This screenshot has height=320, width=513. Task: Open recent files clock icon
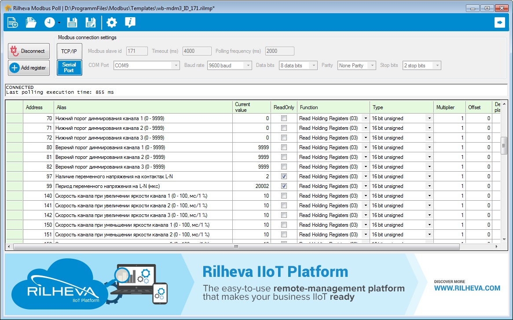[x=50, y=22]
